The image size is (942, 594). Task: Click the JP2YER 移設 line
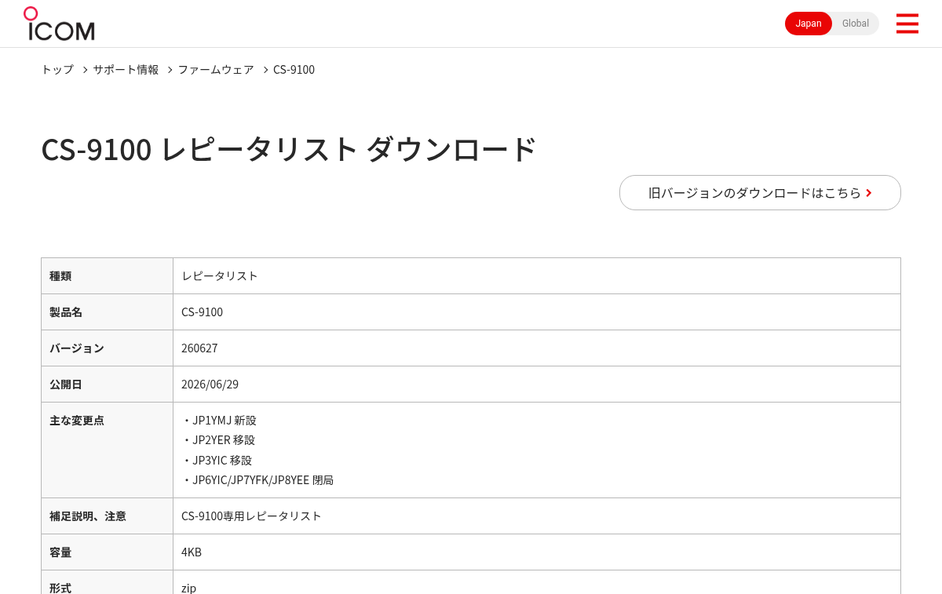click(218, 439)
